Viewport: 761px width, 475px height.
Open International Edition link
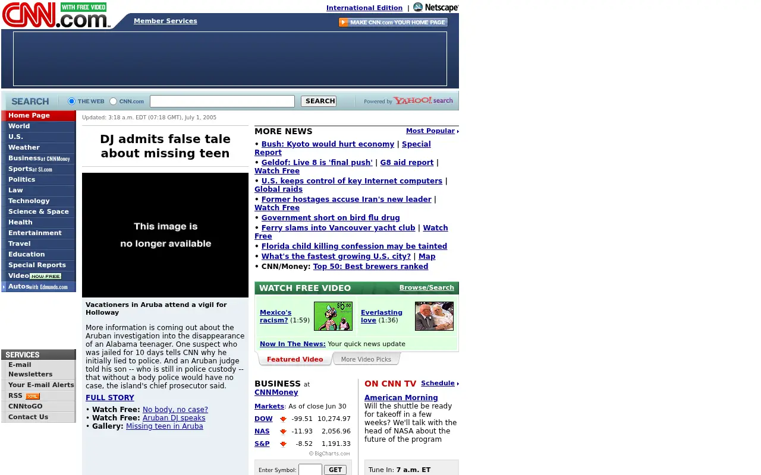pyautogui.click(x=364, y=8)
